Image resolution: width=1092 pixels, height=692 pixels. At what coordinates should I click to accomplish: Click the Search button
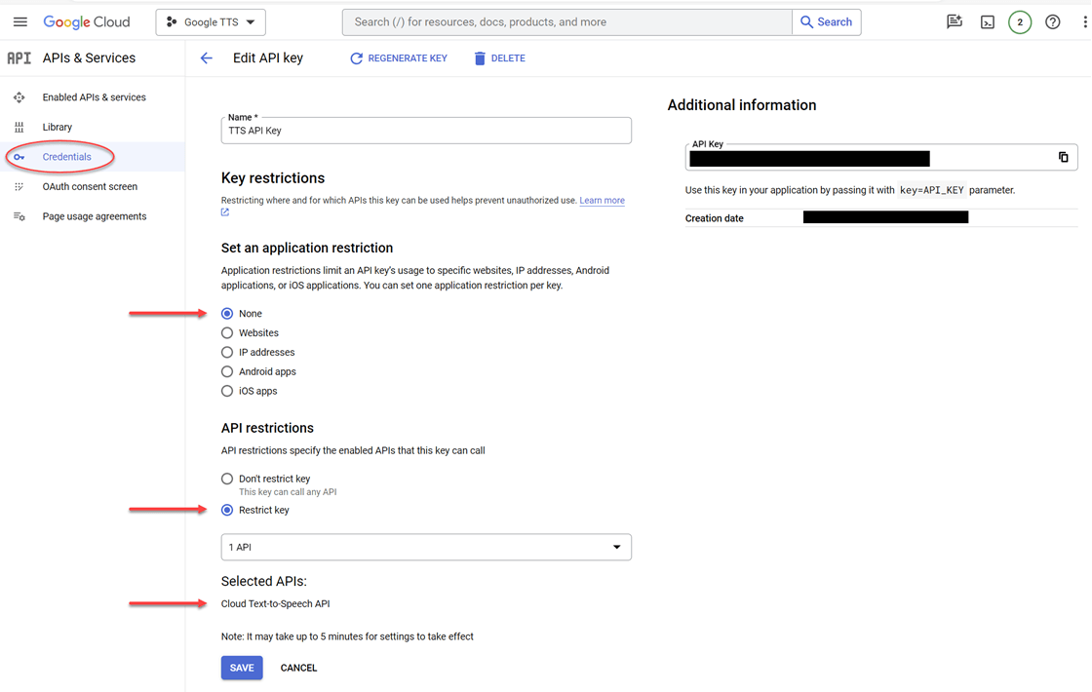(827, 22)
